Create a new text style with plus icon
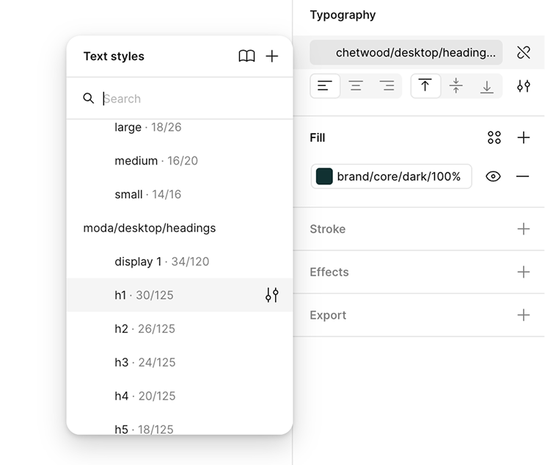This screenshot has width=545, height=465. point(272,57)
